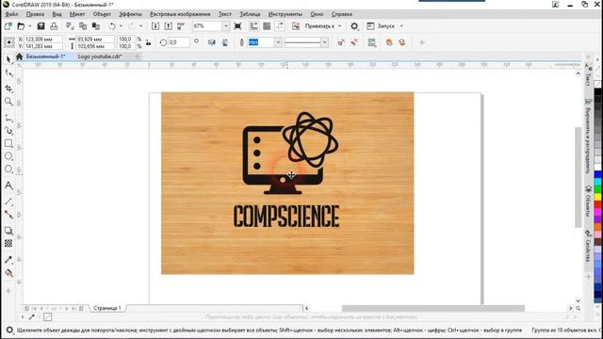This screenshot has width=603, height=339.
Task: Mirror selection vertically
Action: [x=225, y=42]
